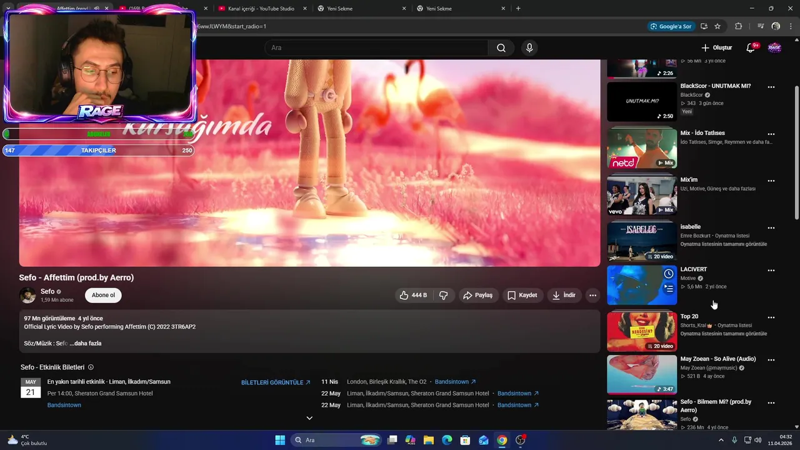Save the video with Kaydet
This screenshot has width=800, height=450.
click(x=522, y=295)
